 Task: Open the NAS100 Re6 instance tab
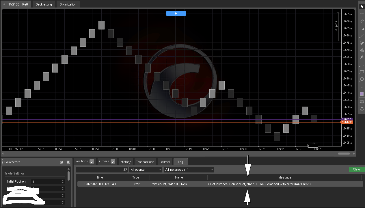point(16,4)
